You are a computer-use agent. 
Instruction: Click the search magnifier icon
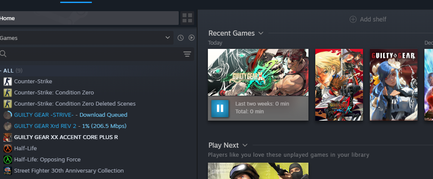pyautogui.click(x=3, y=54)
